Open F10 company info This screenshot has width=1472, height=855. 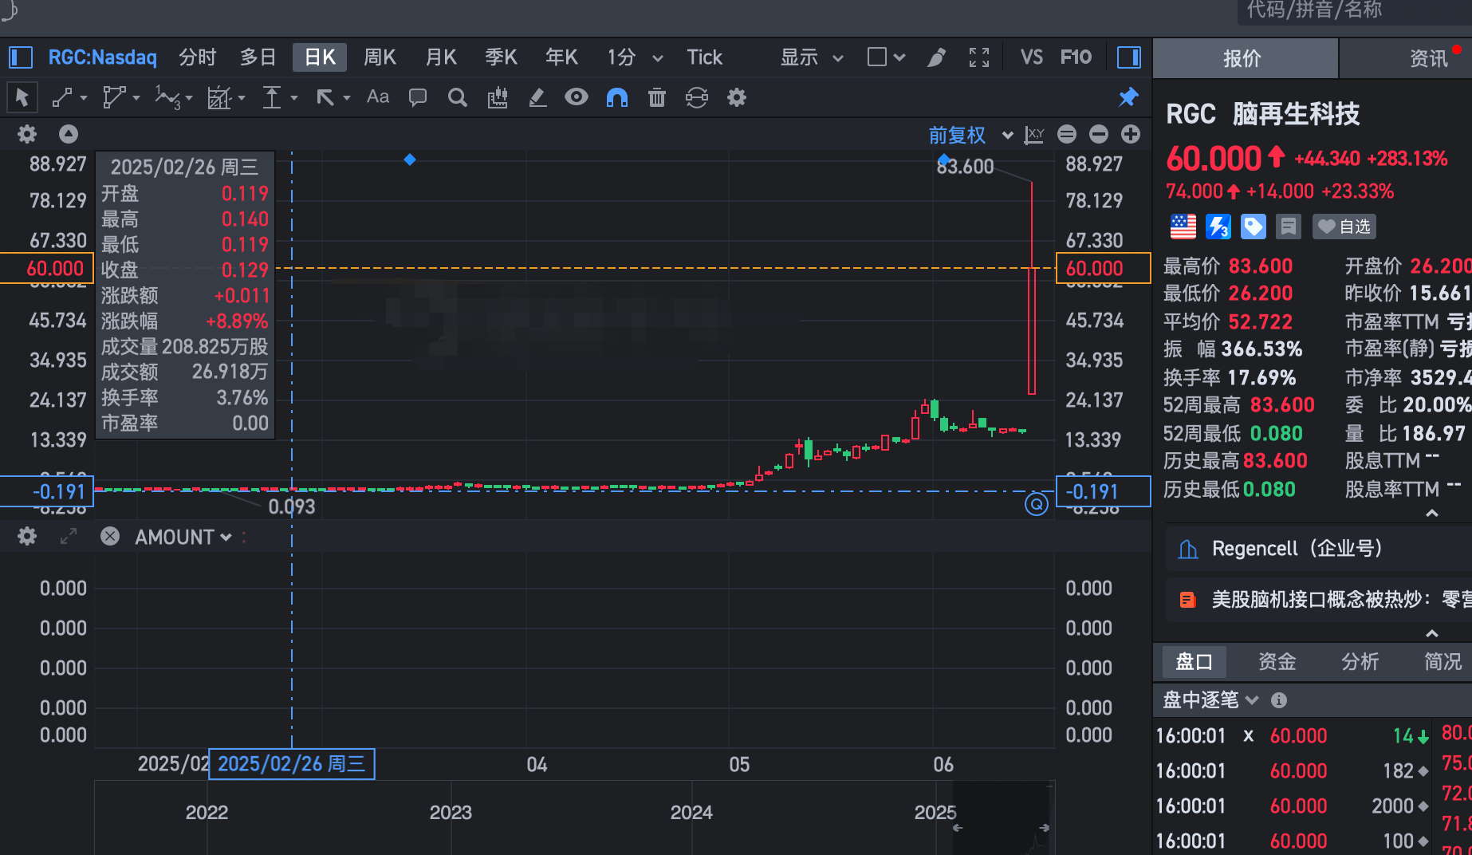point(1076,57)
